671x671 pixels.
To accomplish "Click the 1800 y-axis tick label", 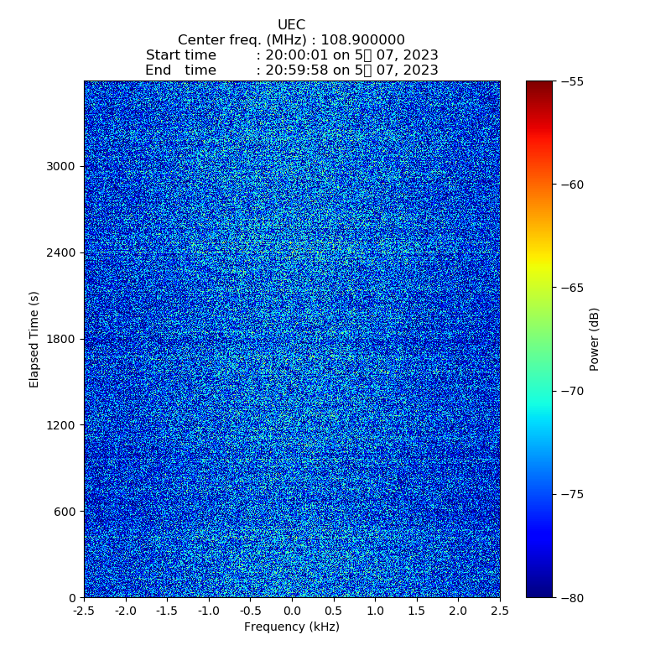I will tap(60, 339).
